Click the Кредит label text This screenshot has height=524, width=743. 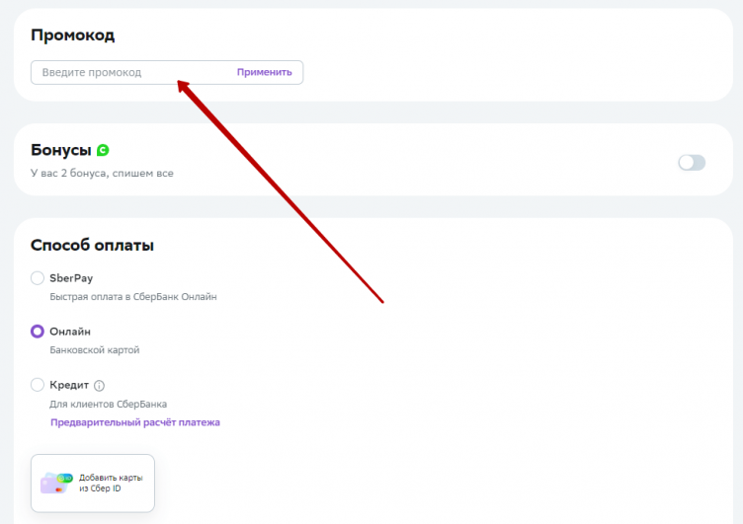pos(69,385)
